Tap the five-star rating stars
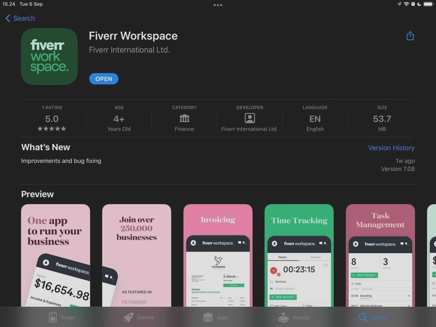The image size is (436, 327). click(x=52, y=129)
